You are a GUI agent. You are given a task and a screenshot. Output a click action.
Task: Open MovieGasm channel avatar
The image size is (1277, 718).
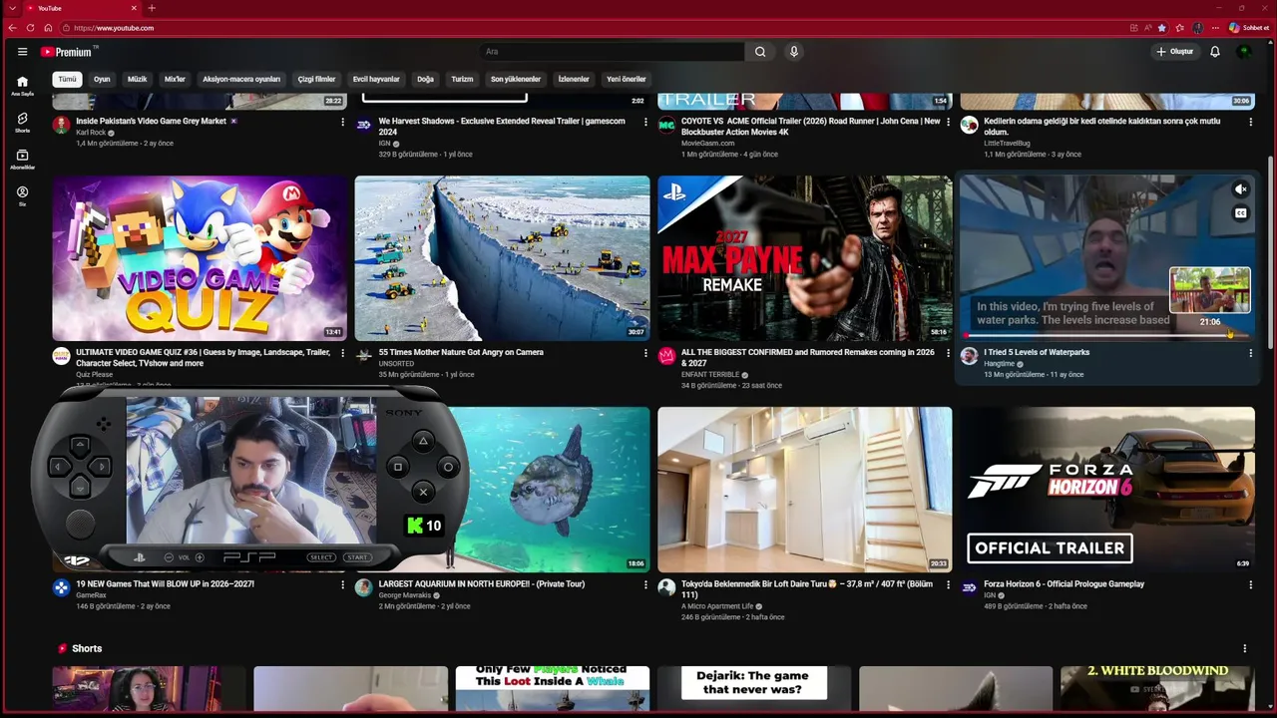pyautogui.click(x=666, y=125)
